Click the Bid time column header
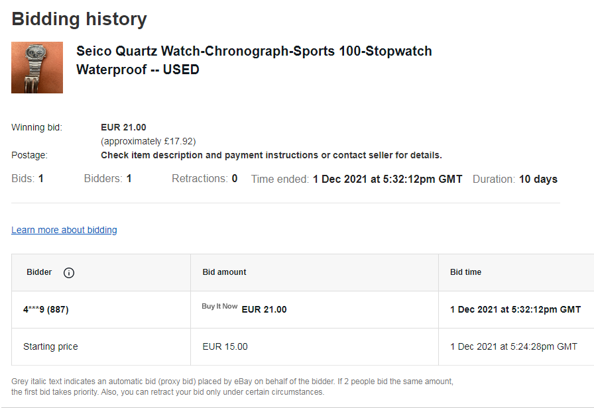 point(465,272)
